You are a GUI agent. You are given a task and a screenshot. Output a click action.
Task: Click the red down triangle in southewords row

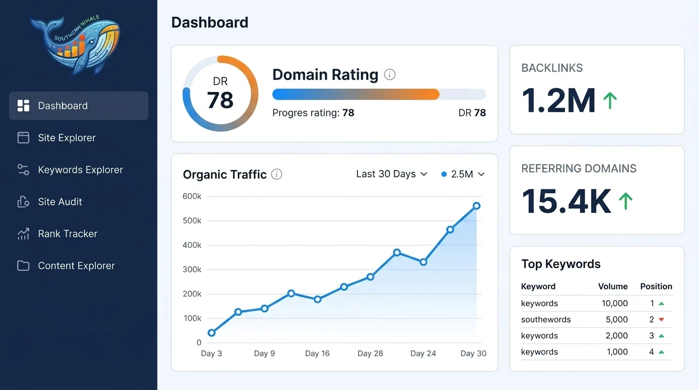point(661,320)
